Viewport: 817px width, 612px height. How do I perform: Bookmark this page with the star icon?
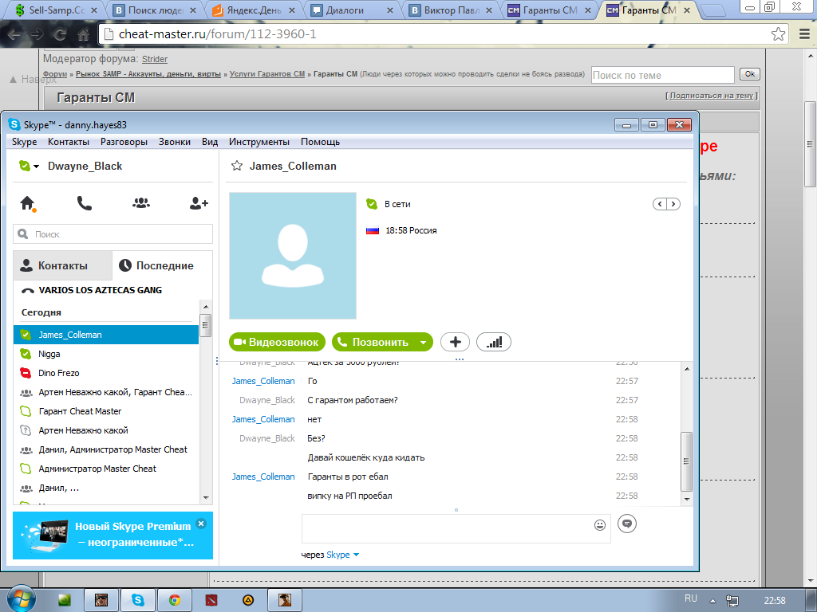(x=778, y=34)
